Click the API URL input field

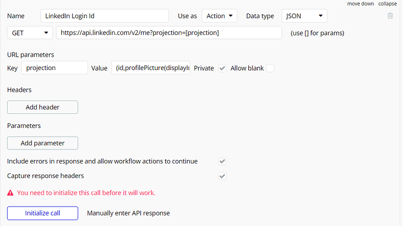(x=169, y=33)
